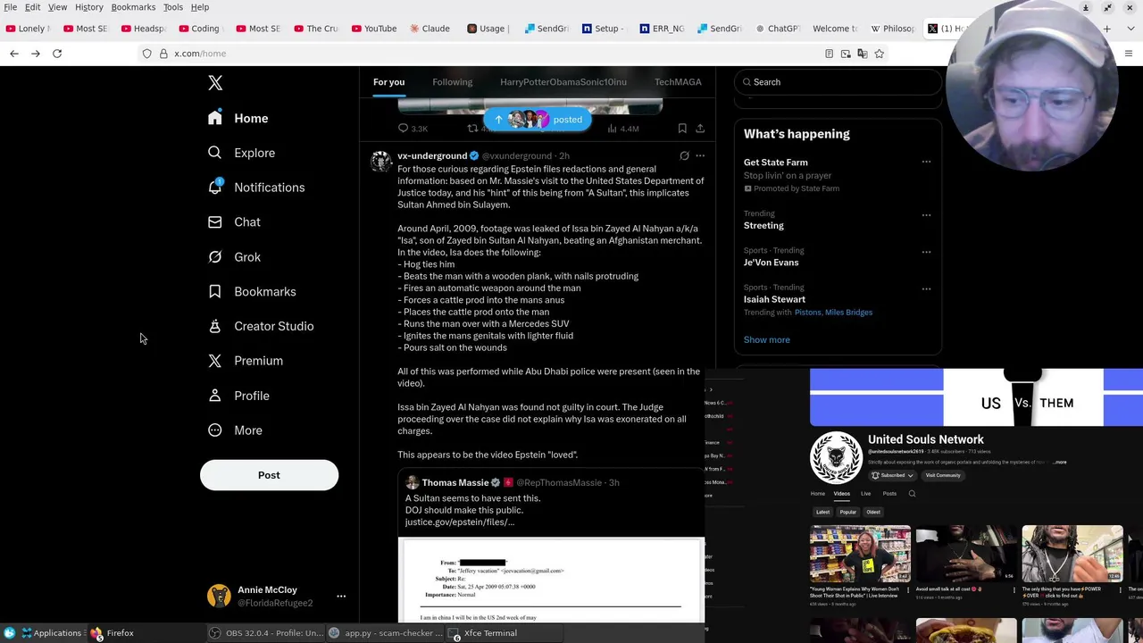This screenshot has width=1143, height=643.
Task: Open Grok from the sidebar
Action: point(235,257)
